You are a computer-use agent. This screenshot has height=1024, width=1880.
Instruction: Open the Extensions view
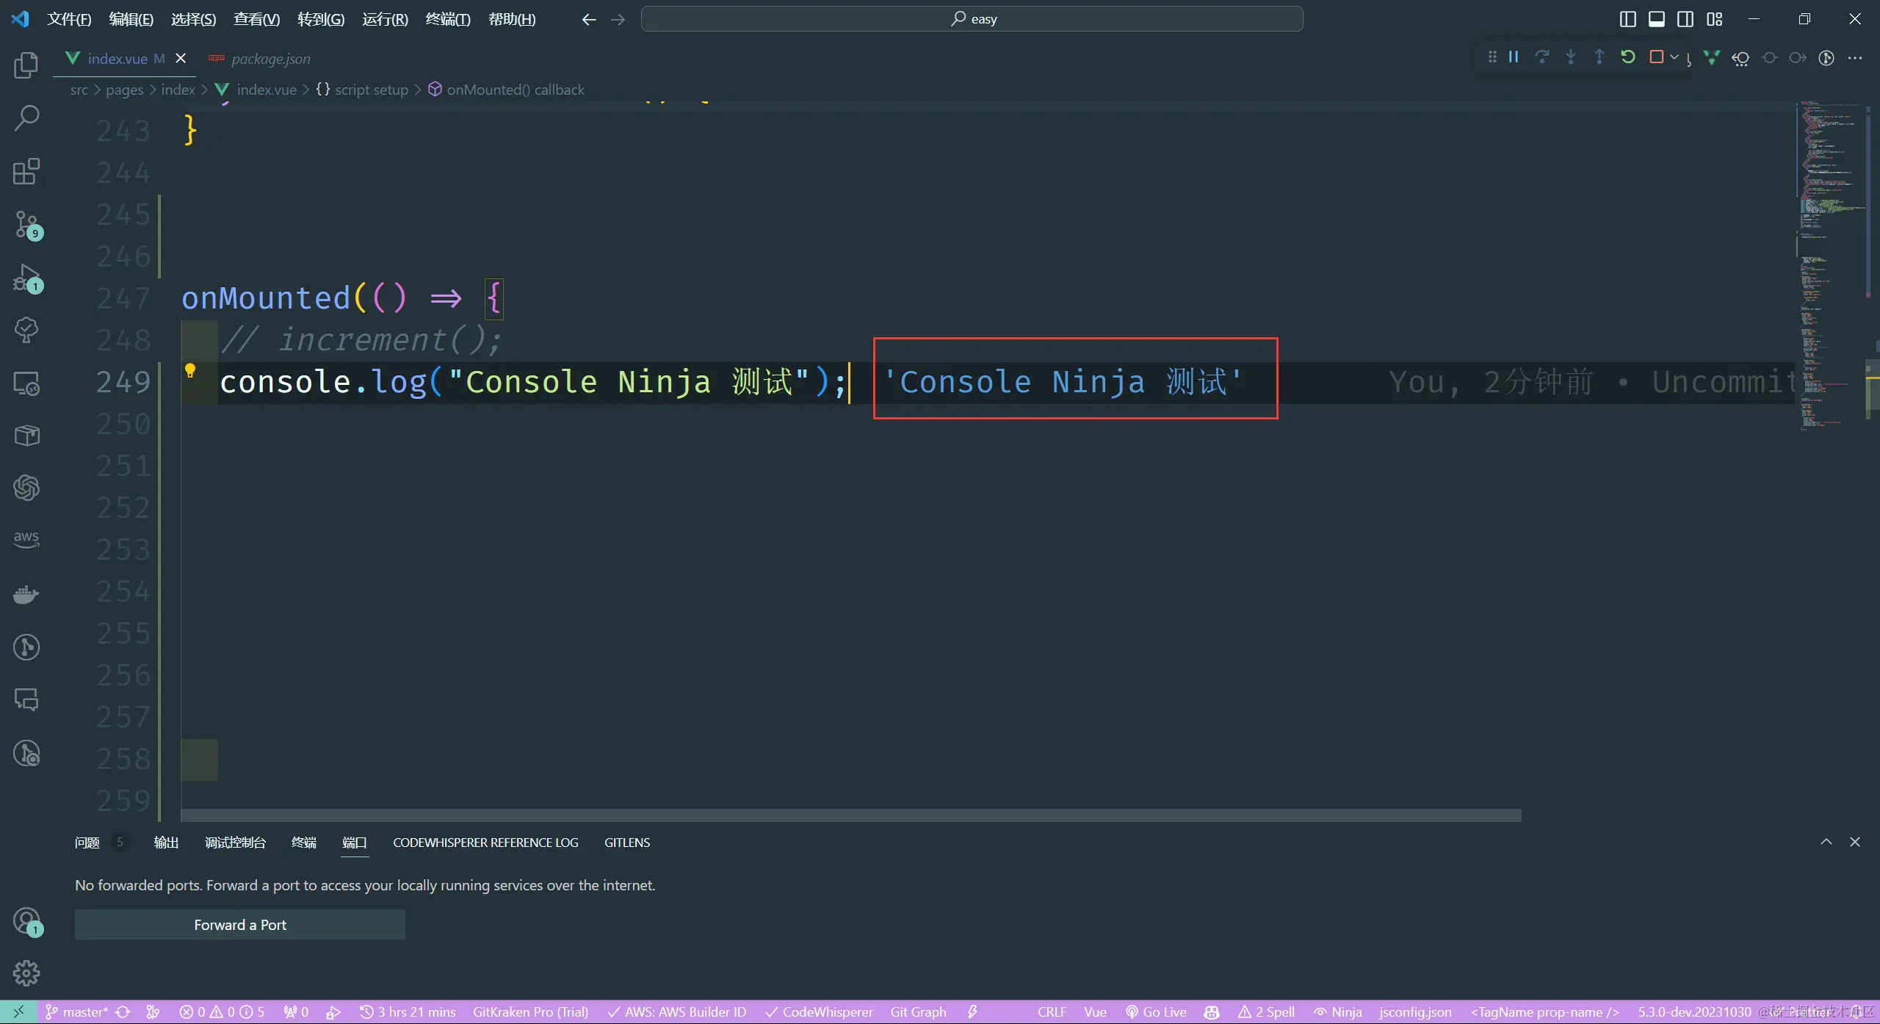pyautogui.click(x=26, y=171)
